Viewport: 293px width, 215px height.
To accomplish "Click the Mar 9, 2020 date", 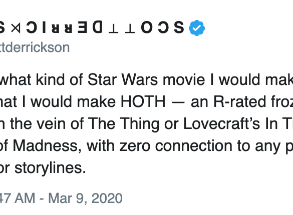I will [x=85, y=198].
